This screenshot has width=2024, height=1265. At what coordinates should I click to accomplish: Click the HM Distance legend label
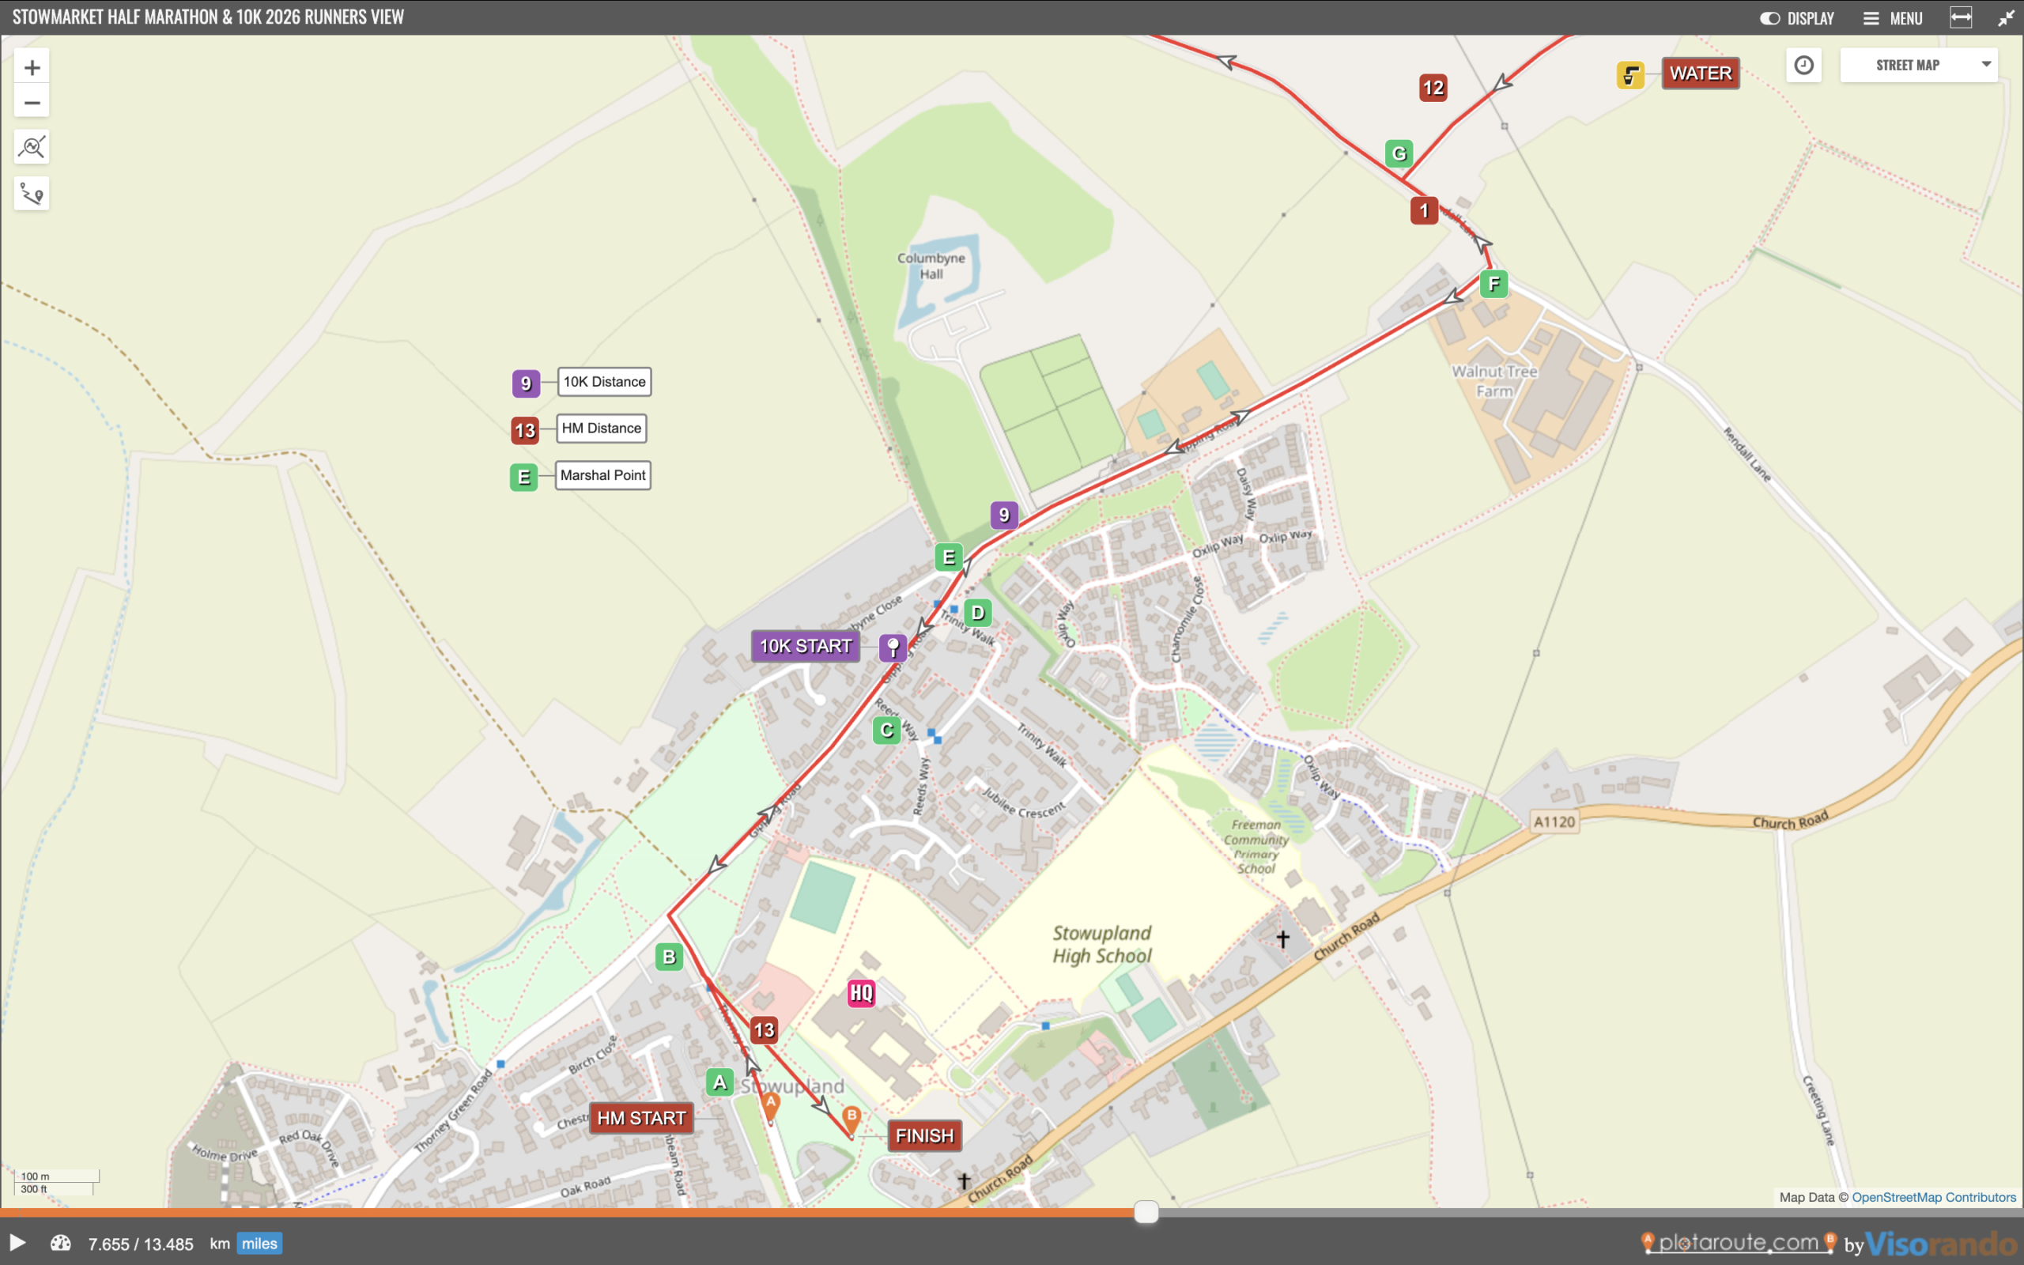point(602,429)
